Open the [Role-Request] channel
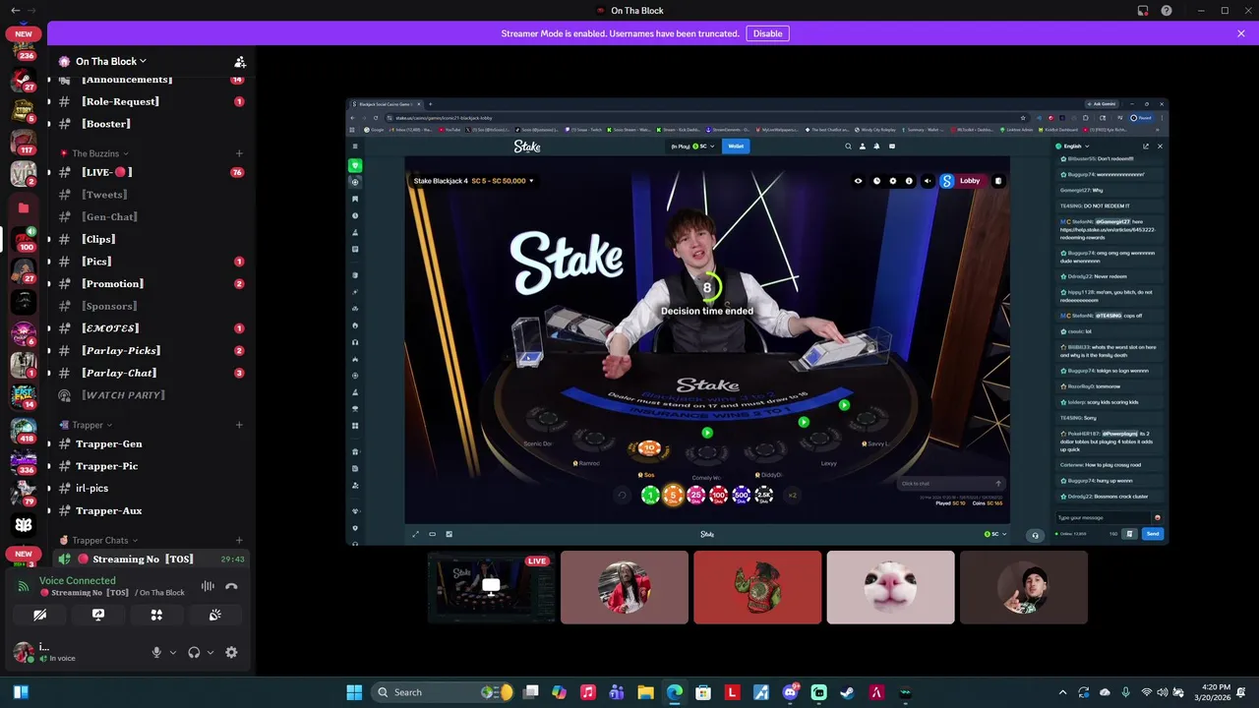The height and width of the screenshot is (708, 1259). click(x=151, y=101)
